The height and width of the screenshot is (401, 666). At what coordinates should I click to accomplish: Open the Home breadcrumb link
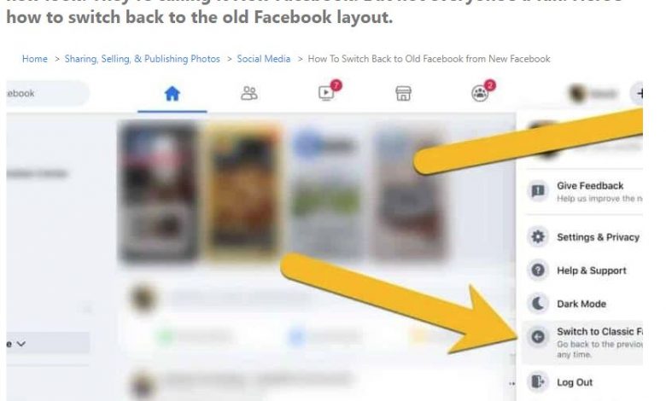(x=35, y=59)
